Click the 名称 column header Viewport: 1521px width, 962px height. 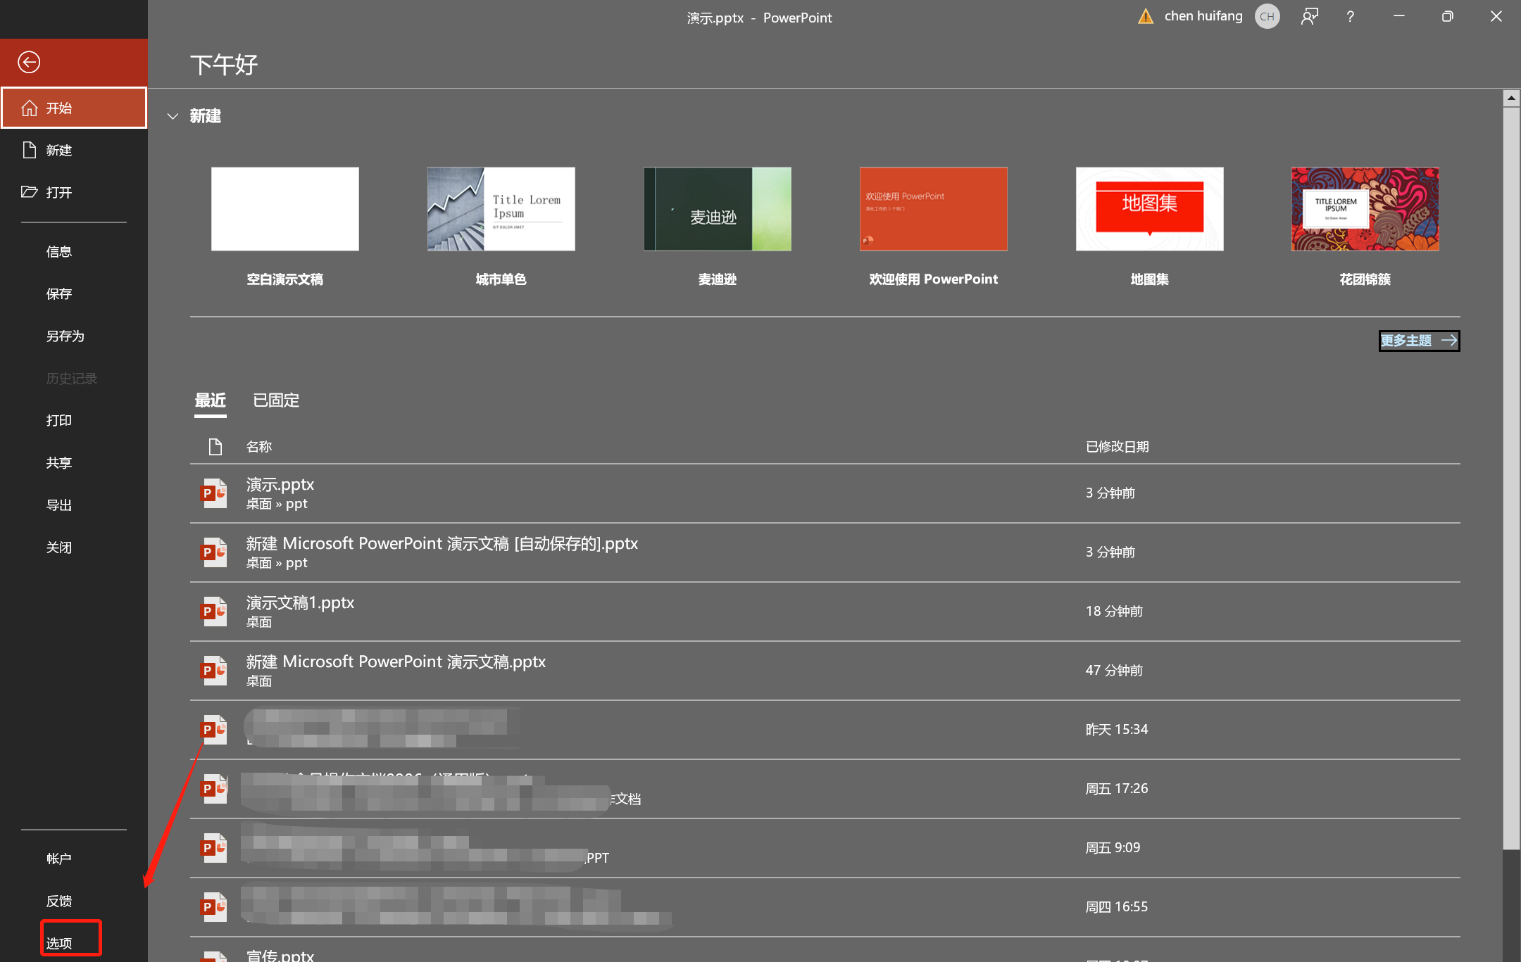(259, 447)
